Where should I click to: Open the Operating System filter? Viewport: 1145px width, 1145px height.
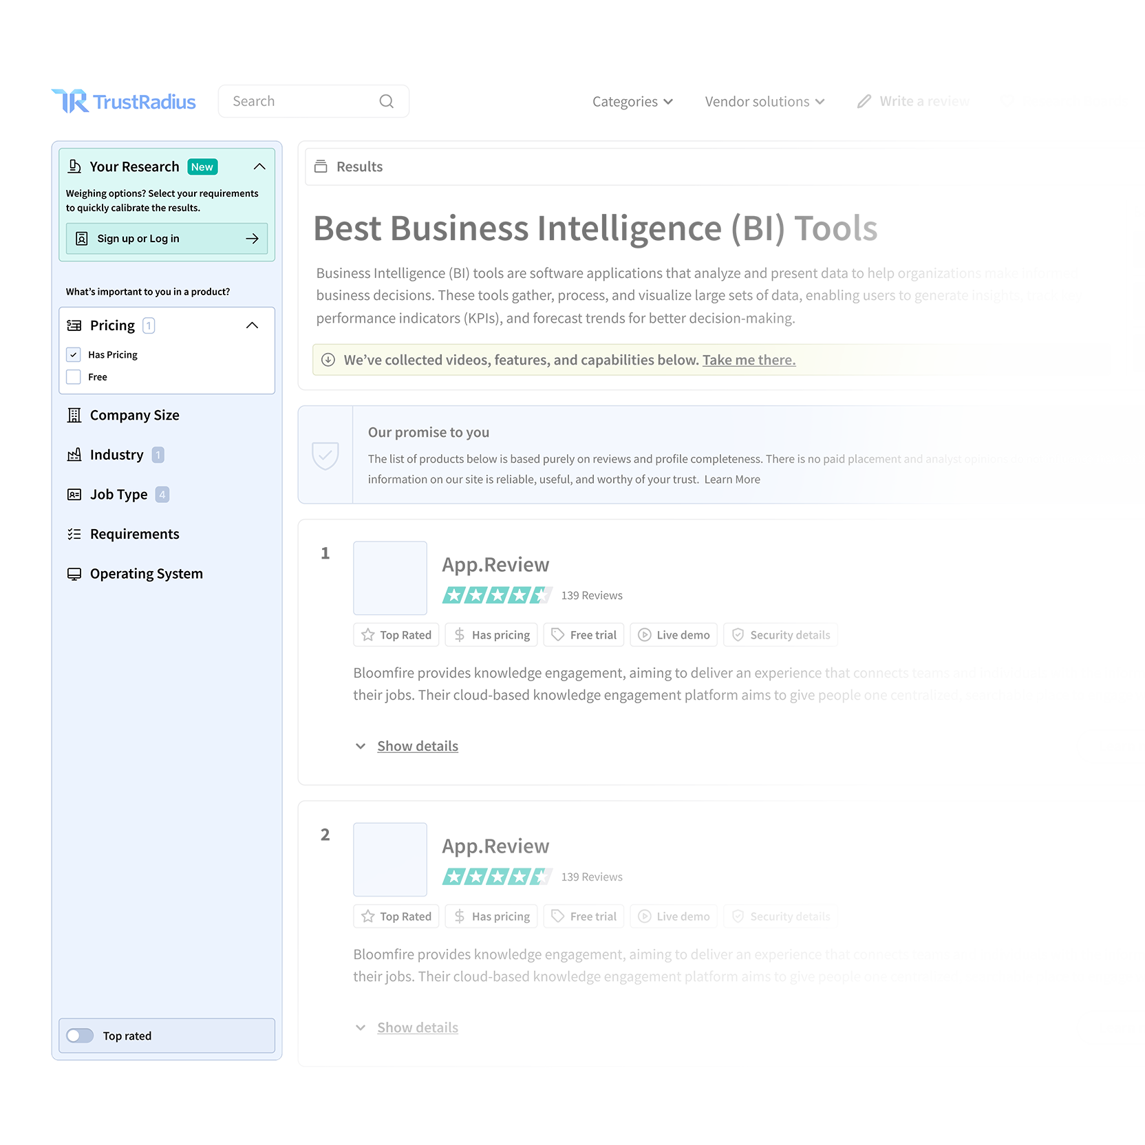pos(146,574)
